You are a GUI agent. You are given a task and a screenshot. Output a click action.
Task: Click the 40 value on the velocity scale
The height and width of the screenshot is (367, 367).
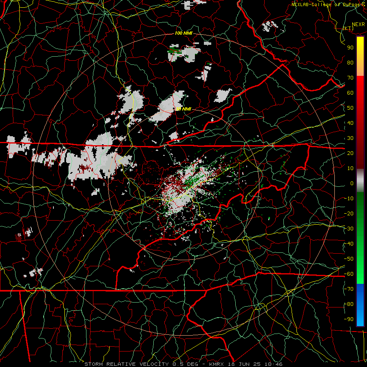(350, 123)
